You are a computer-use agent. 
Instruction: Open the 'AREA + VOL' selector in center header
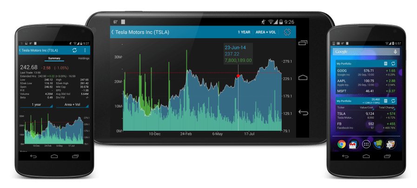265,32
